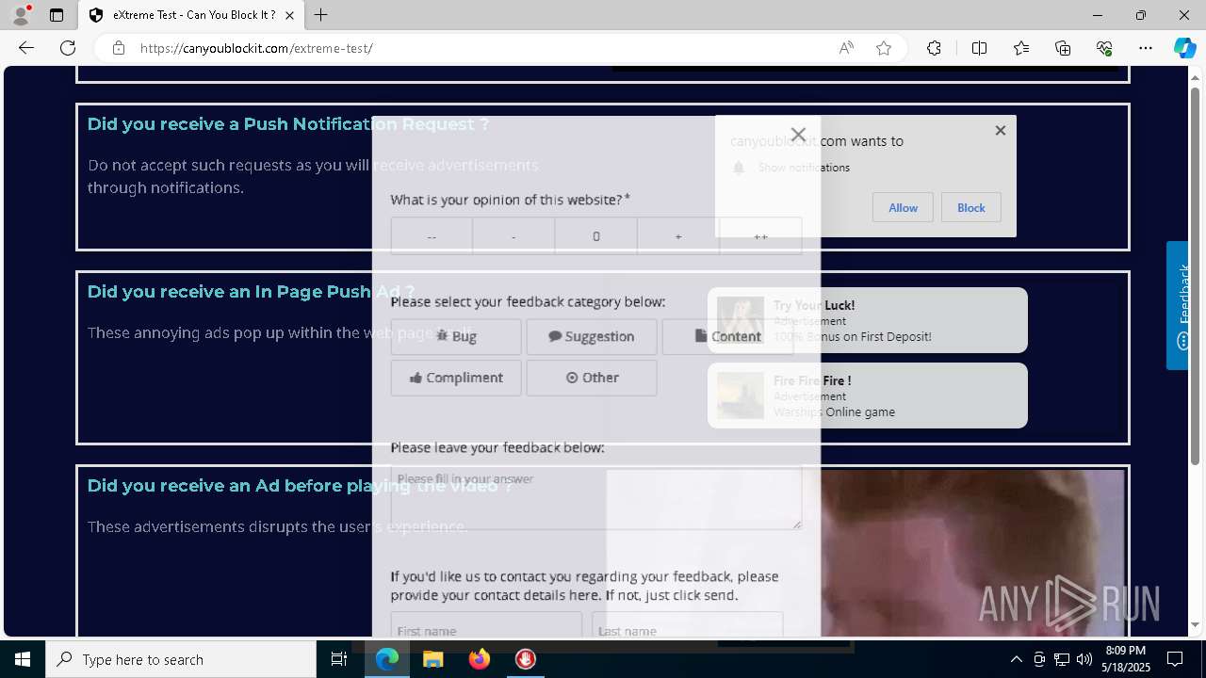Viewport: 1206px width, 678px height.
Task: Open the red hand blocker app on taskbar
Action: pos(526,659)
